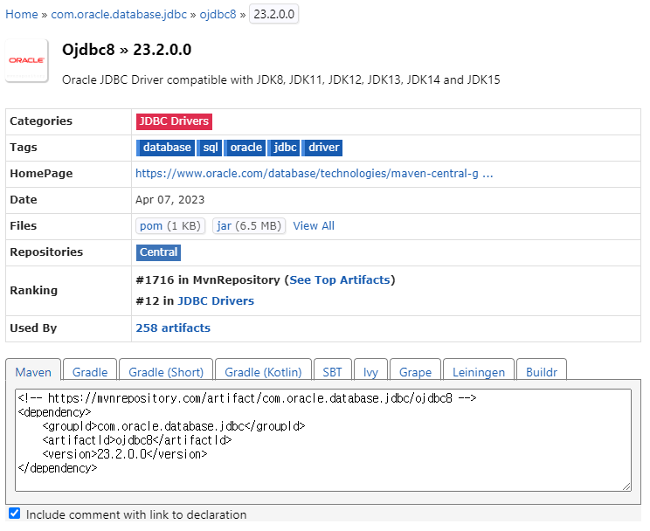
Task: Open the JDBC Drivers category badge
Action: click(x=174, y=121)
